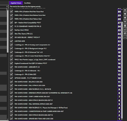The height and width of the screenshot is (121, 127).
Task: Toggle Codemage Background changes V5.1 checkbox
Action: click(x=11, y=49)
